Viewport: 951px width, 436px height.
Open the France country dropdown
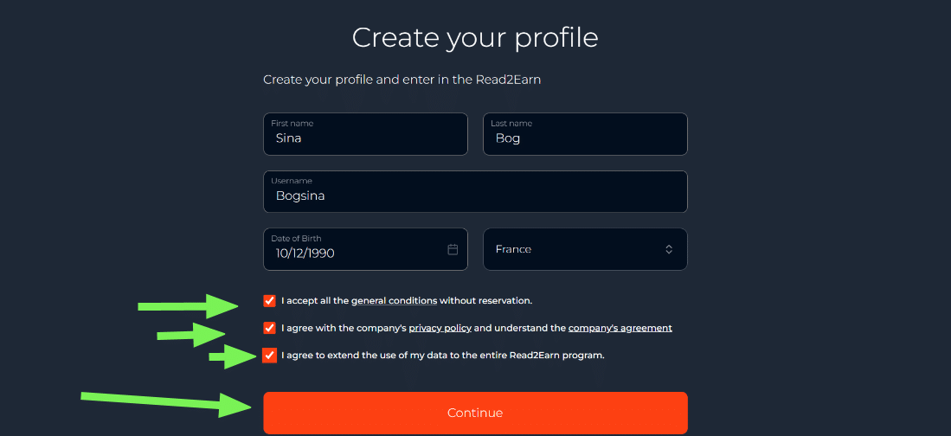[x=584, y=249]
